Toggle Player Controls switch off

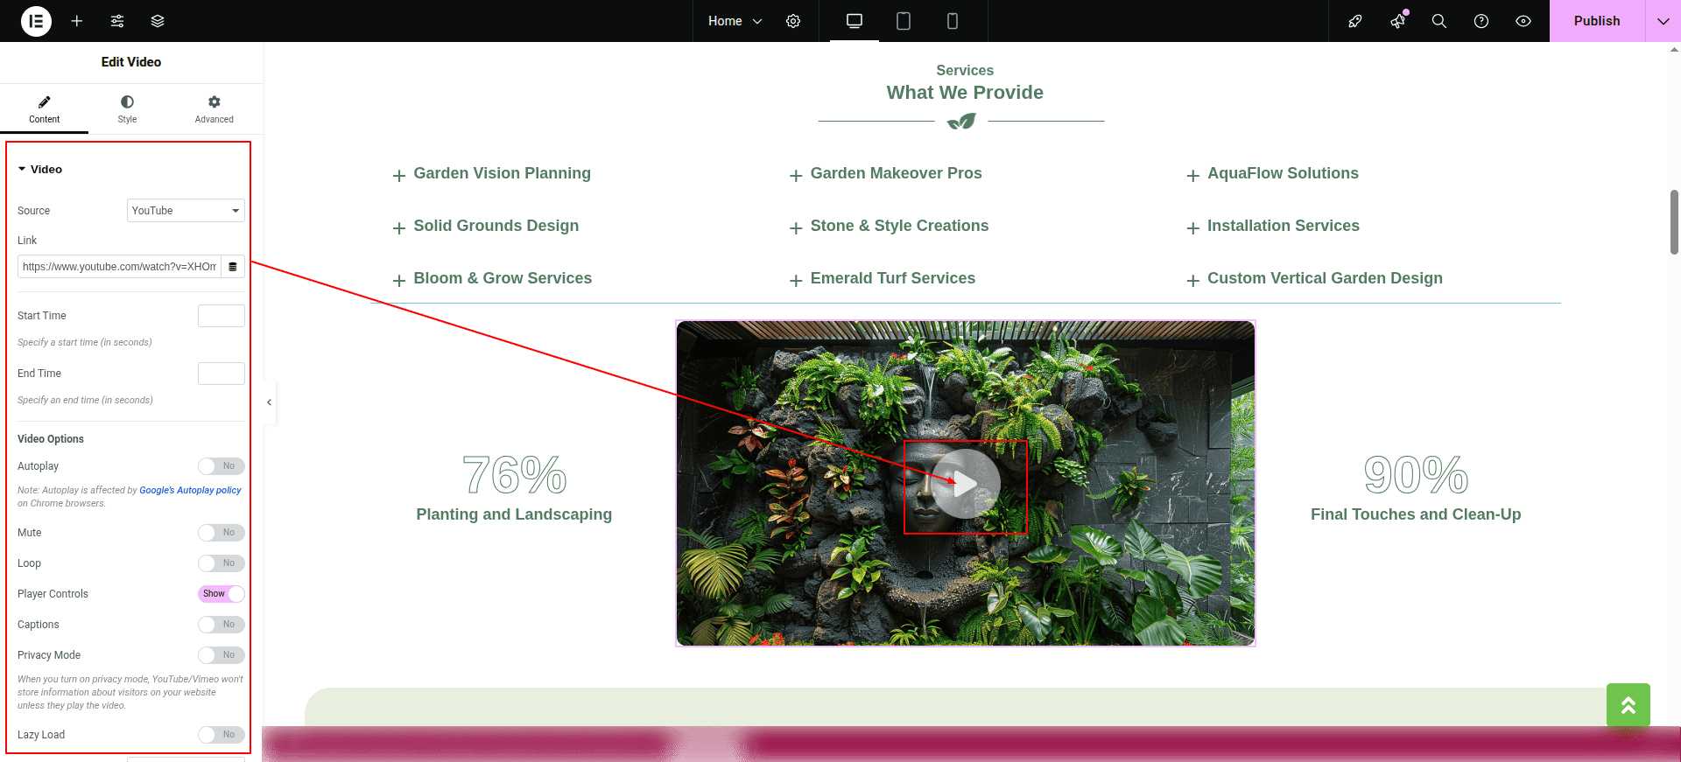pyautogui.click(x=222, y=594)
